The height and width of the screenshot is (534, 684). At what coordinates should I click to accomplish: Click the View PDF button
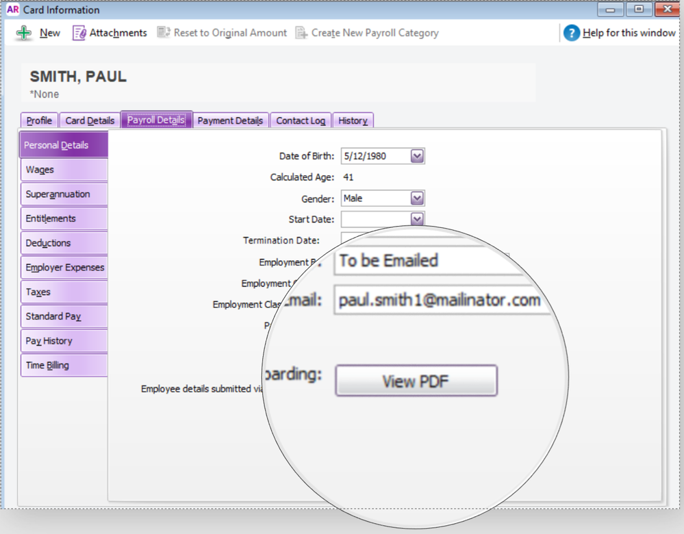click(416, 381)
